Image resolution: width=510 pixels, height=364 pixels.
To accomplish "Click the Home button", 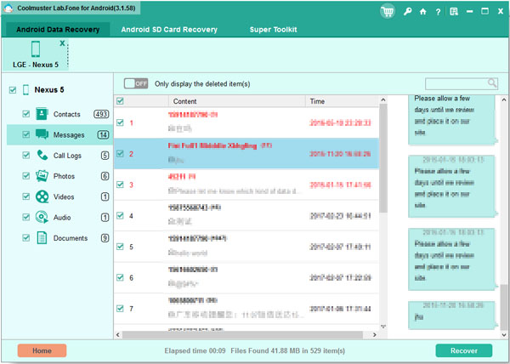I will [42, 350].
